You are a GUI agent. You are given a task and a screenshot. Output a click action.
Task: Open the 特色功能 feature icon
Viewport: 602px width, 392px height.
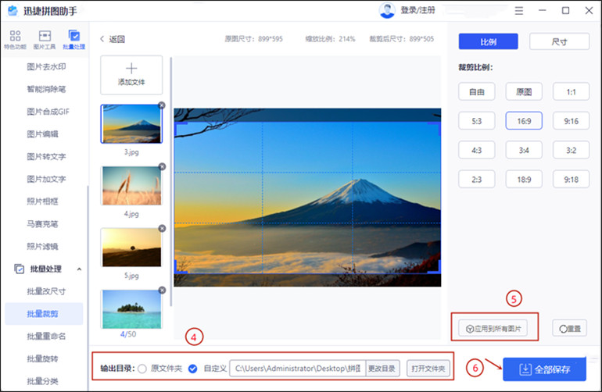pyautogui.click(x=16, y=40)
